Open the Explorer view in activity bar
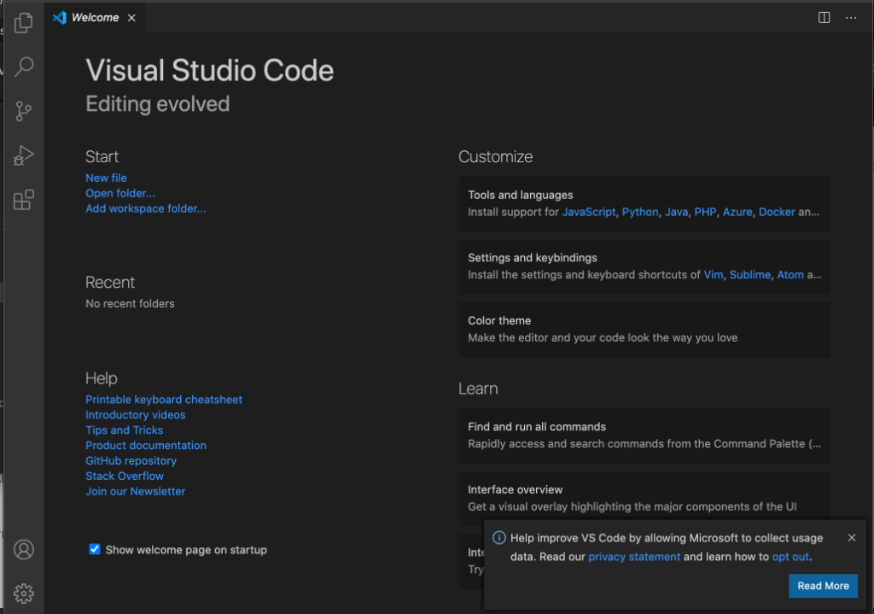Viewport: 874px width, 614px height. point(24,23)
